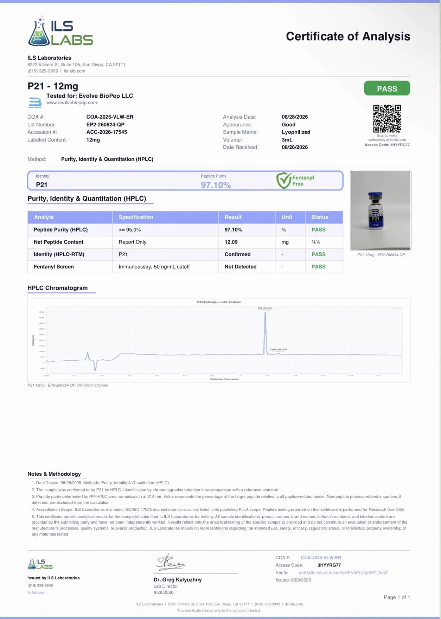Click the HPLC chromatogram main peak
Screen dimensions: 441x619
point(265,332)
